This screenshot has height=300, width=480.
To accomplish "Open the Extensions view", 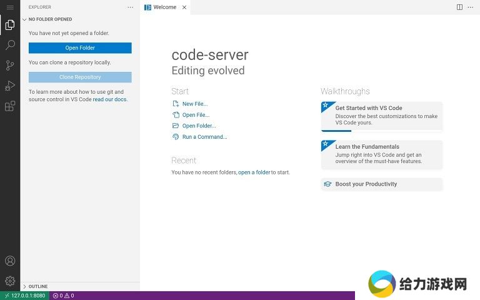I will click(10, 106).
